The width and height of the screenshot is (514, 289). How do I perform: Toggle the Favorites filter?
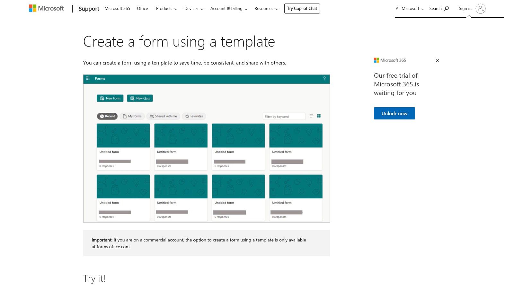(194, 116)
